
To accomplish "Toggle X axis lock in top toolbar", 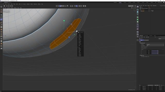I will coord(7,6).
